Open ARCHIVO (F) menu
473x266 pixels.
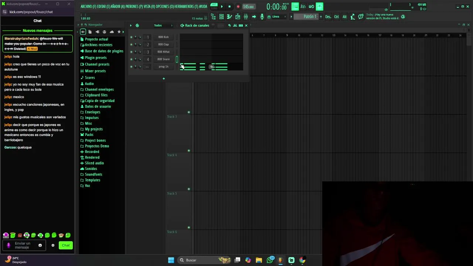click(88, 7)
